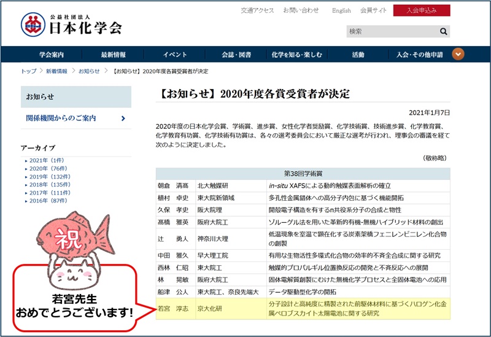Click the red 入会申込み button
This screenshot has height=337, width=491.
[x=422, y=10]
